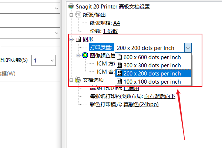
Task: Click the 彩色打印模式 label
Action: pyautogui.click(x=106, y=104)
